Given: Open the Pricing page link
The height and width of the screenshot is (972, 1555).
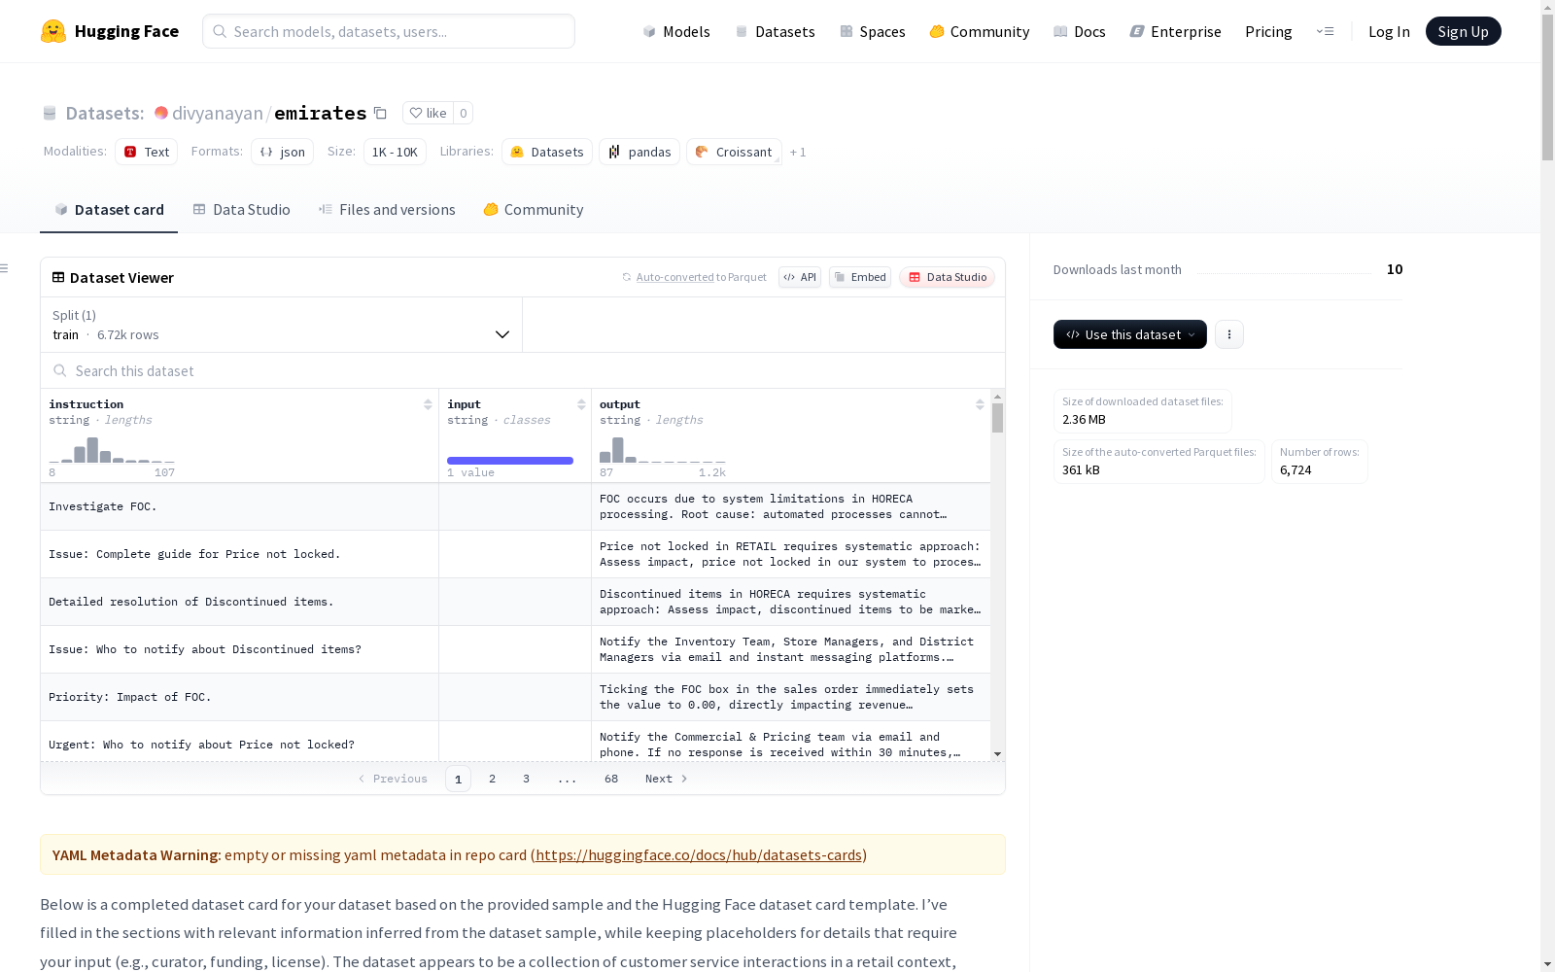Looking at the screenshot, I should (1268, 31).
